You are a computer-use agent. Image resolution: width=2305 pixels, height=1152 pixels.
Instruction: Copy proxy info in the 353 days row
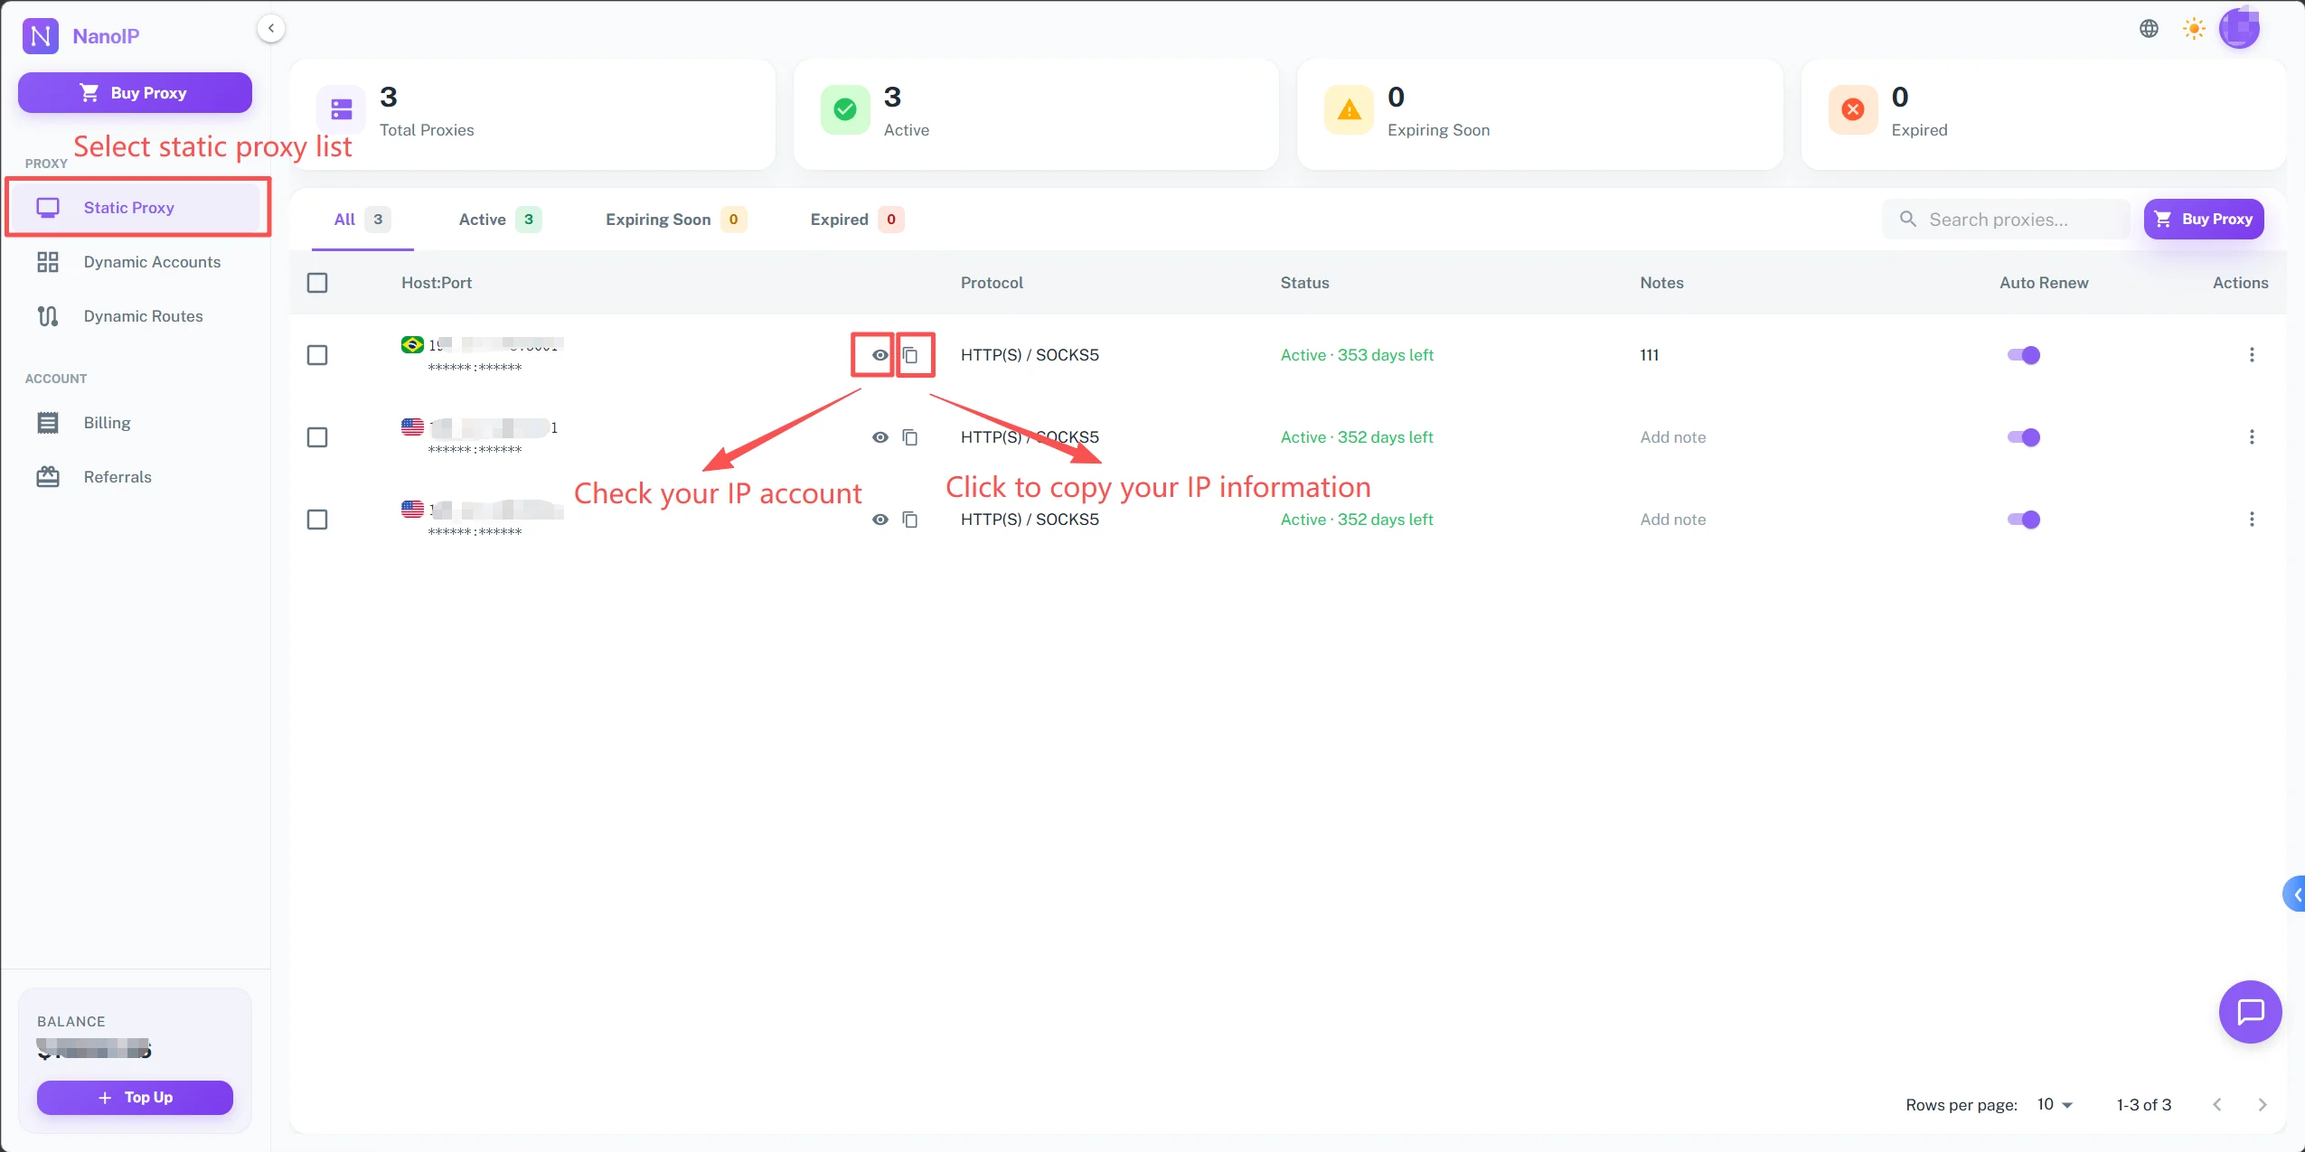[910, 355]
